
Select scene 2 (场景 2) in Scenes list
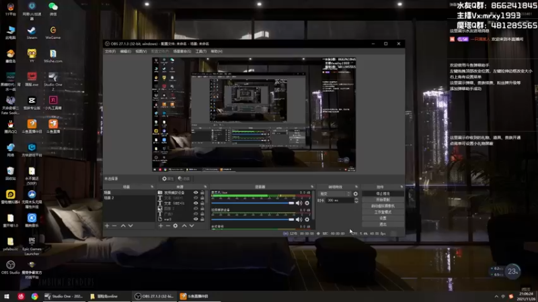129,198
